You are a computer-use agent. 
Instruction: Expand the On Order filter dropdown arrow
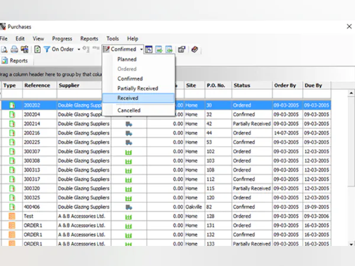(x=79, y=49)
